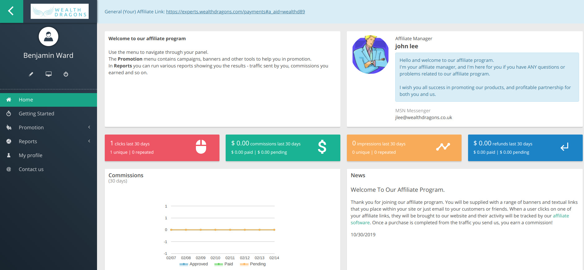This screenshot has height=270, width=584.
Task: Click the jlee@wealthdragons.co.uk email address
Action: tap(423, 118)
